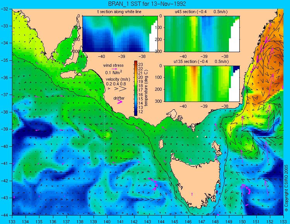This screenshot has height=224, width=290.
Task: Click the -32 latitude tick label
Action: tap(5, 8)
